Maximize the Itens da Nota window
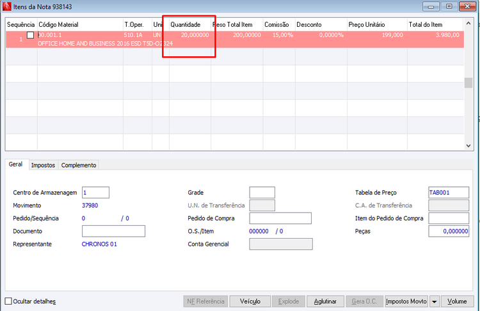This screenshot has height=311, width=480. click(449, 6)
